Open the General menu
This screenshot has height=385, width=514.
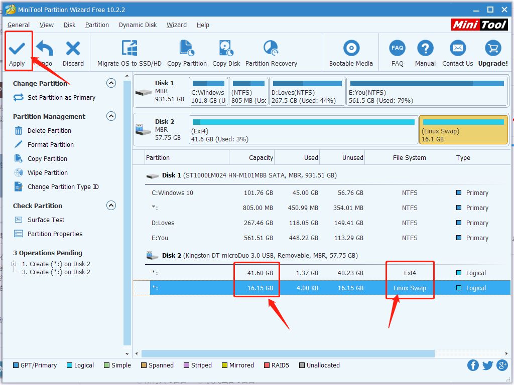click(19, 25)
